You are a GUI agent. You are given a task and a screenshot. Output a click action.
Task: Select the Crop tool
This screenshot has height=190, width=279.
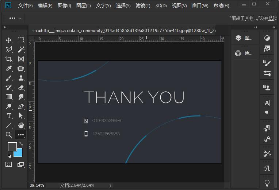(x=8, y=59)
